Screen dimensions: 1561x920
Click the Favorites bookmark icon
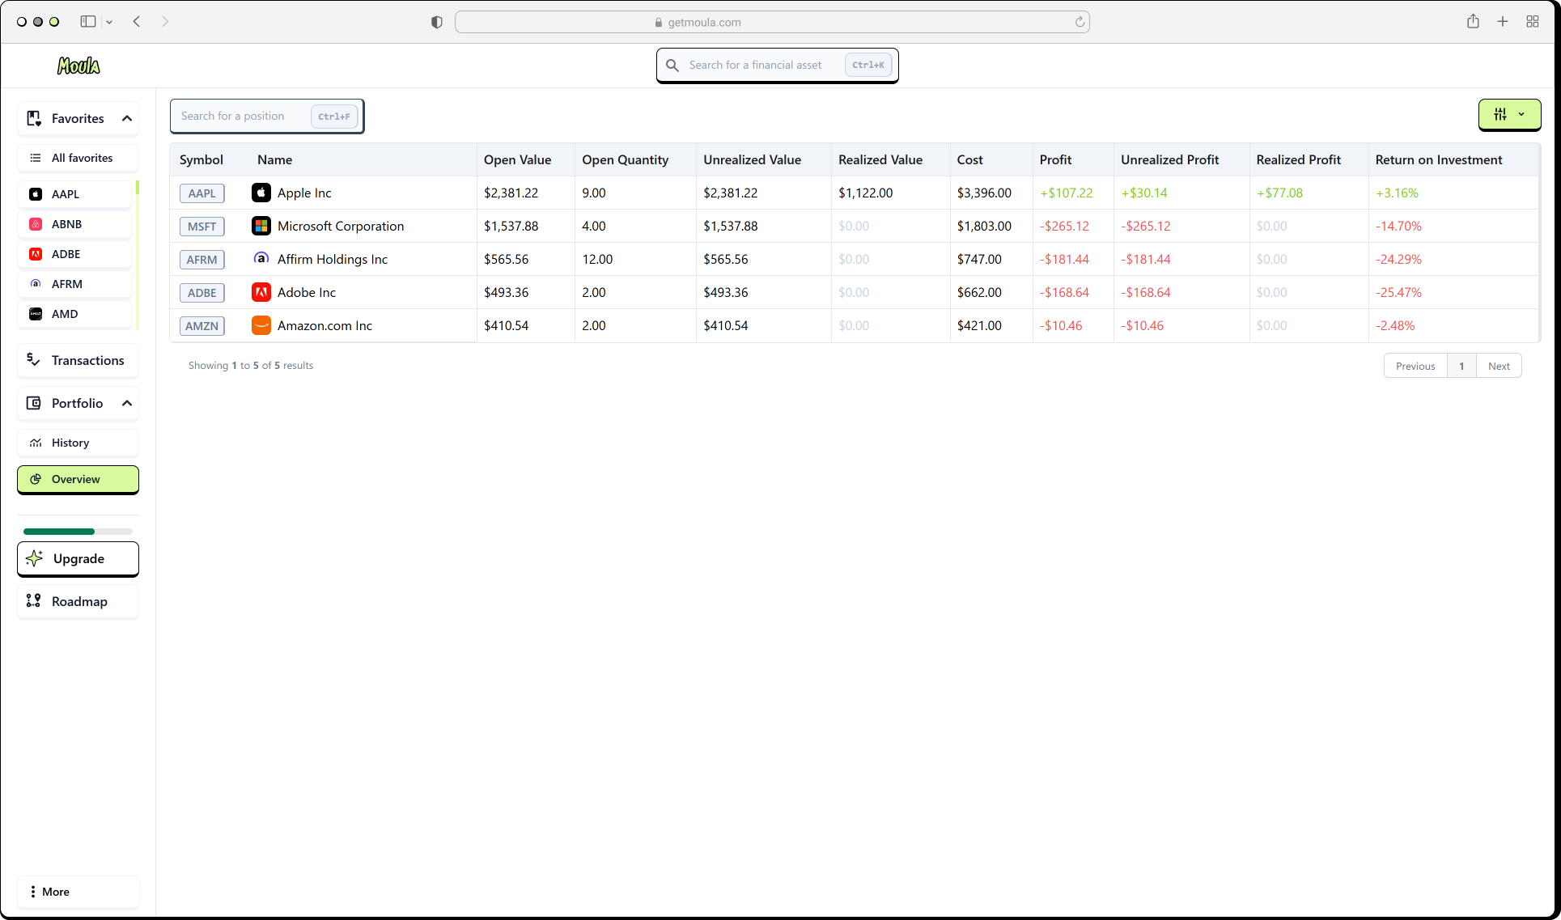(34, 118)
